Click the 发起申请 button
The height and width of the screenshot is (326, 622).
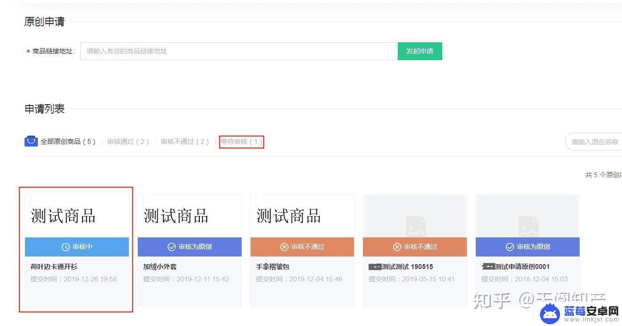[x=420, y=51]
